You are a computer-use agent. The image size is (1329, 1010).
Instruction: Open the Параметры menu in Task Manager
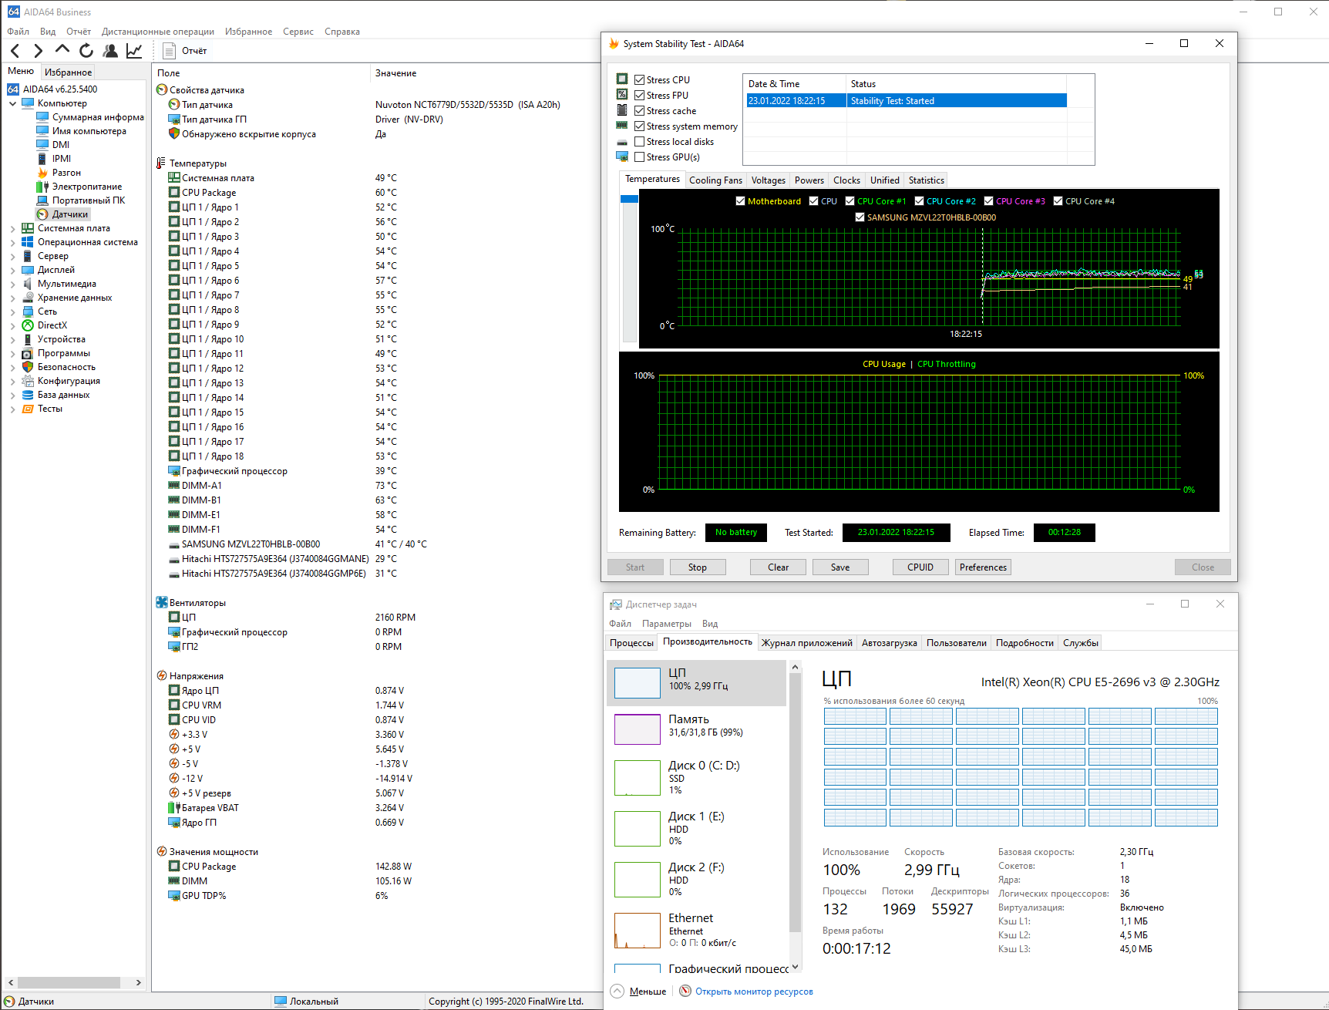[x=667, y=624]
